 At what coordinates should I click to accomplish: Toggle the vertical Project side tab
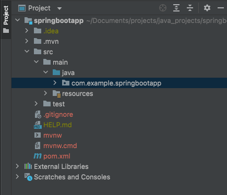pos(6,19)
